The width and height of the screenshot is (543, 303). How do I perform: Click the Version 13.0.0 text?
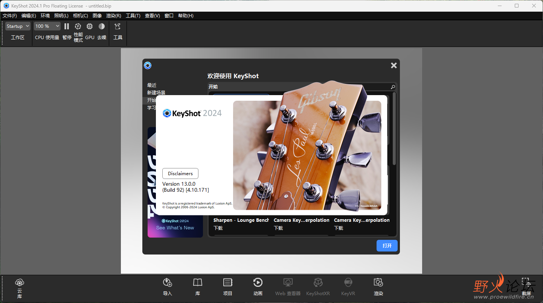point(179,184)
